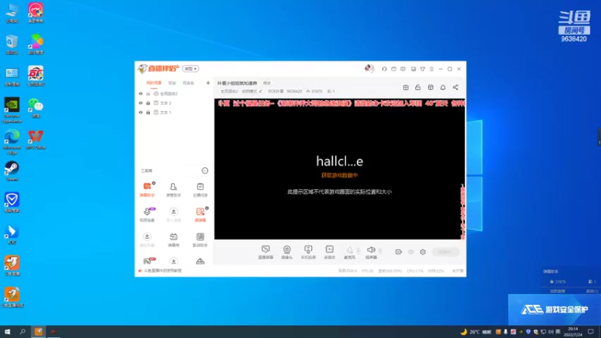This screenshot has width=601, height=338.
Task: Open speaker volume arrow dropdown
Action: [380, 251]
